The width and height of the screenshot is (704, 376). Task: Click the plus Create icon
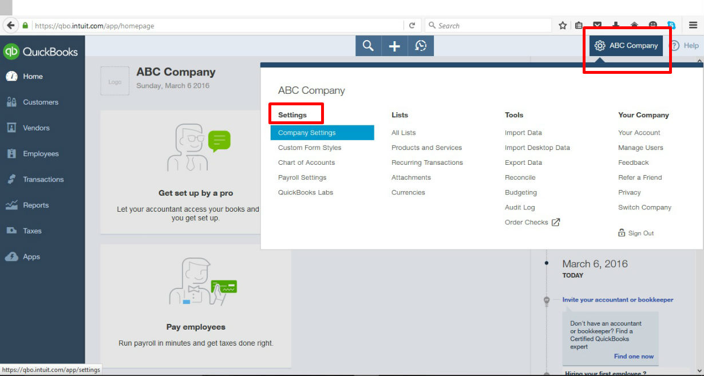point(394,46)
